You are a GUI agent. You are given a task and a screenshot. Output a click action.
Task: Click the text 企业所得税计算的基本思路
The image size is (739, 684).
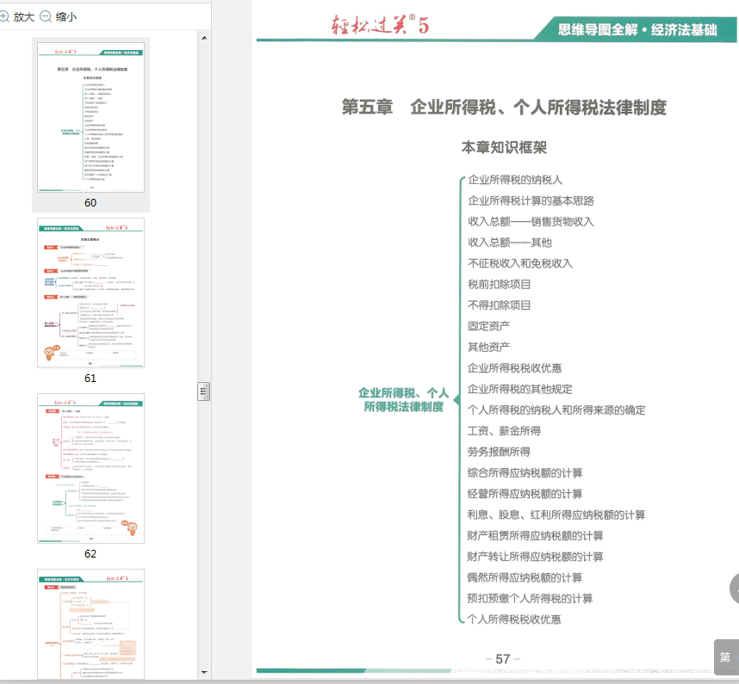coord(531,201)
